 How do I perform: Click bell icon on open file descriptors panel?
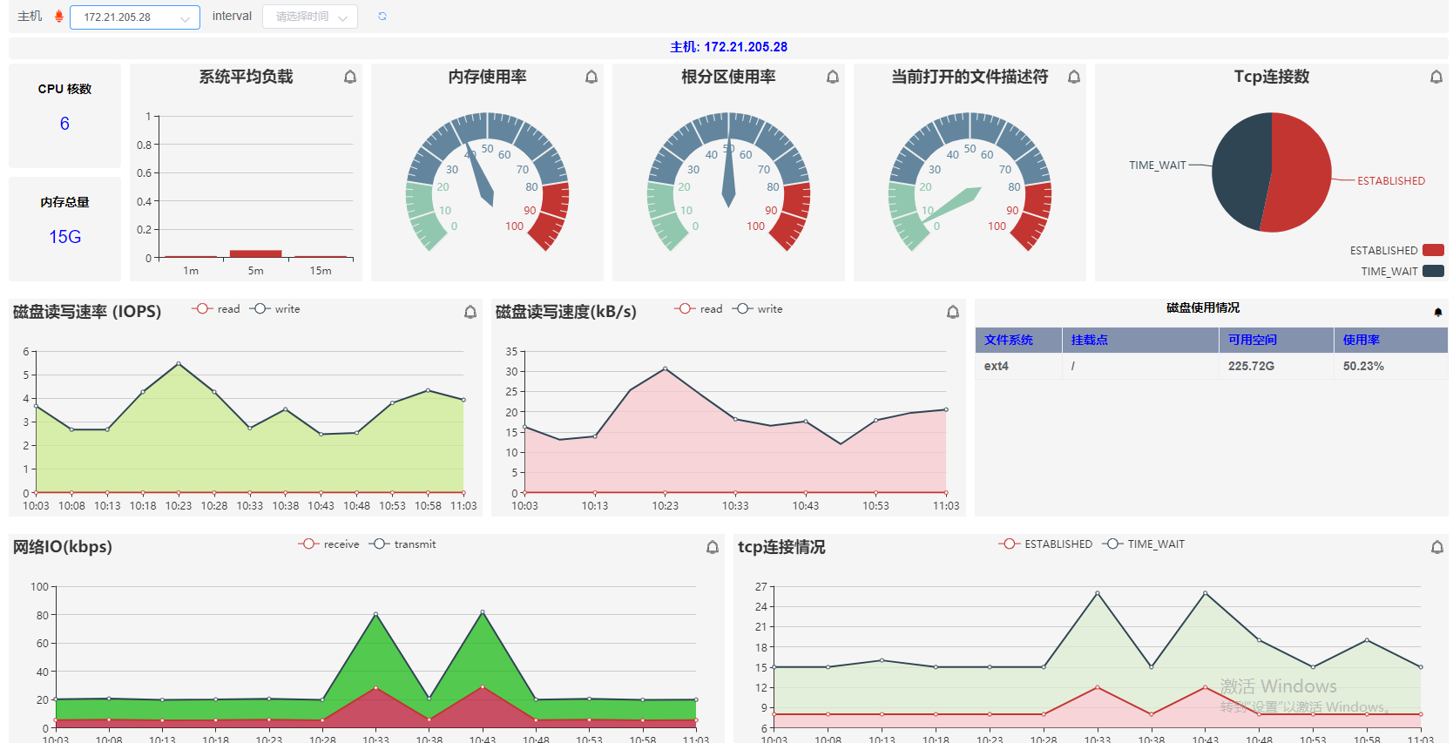click(1074, 77)
